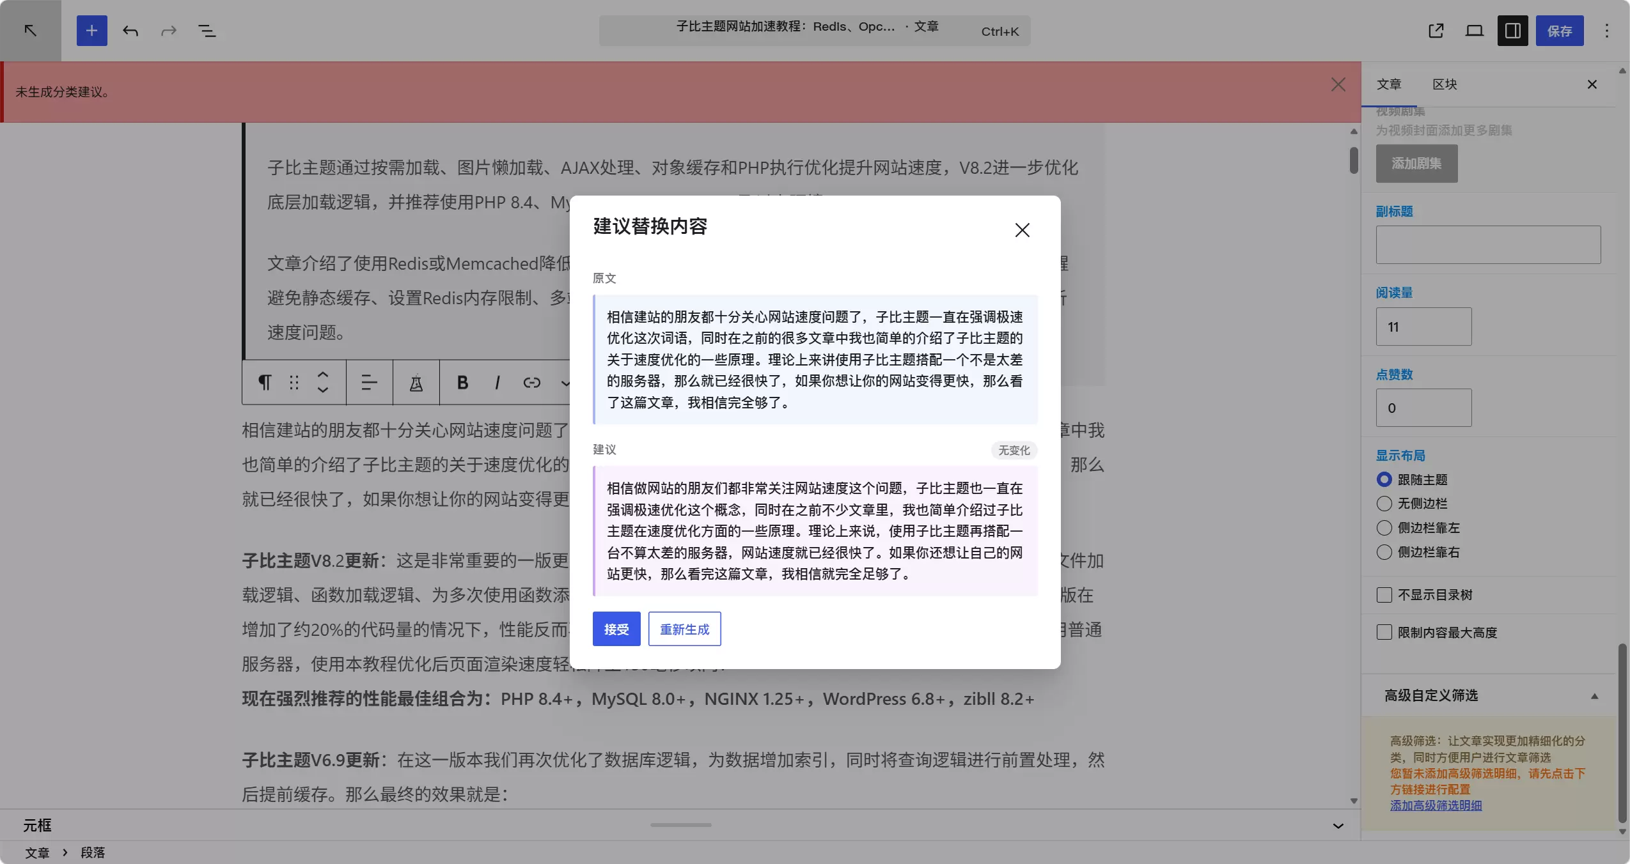Image resolution: width=1630 pixels, height=864 pixels.
Task: Expand the 元框 meta box panel
Action: point(680,826)
